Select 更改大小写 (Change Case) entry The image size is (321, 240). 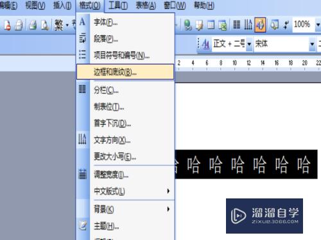point(126,157)
